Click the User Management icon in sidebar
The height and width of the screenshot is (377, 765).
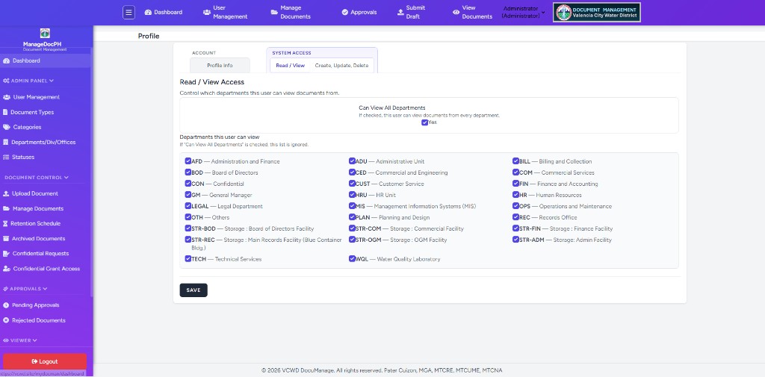click(7, 97)
